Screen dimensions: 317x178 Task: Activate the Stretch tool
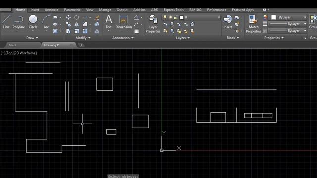click(x=68, y=31)
